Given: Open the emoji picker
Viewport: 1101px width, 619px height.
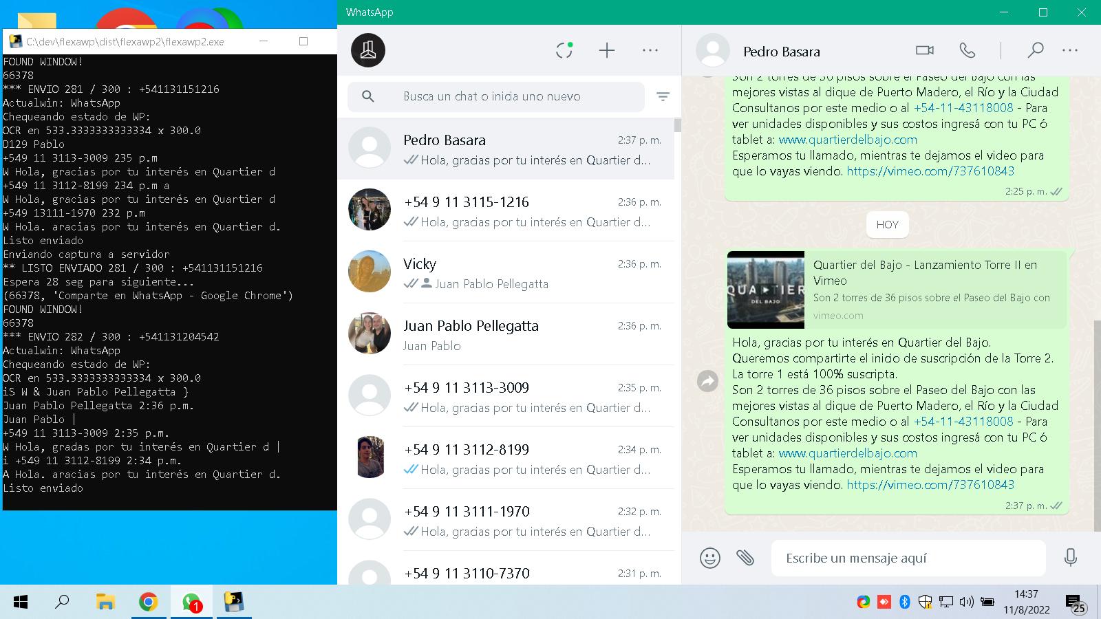Looking at the screenshot, I should point(710,558).
